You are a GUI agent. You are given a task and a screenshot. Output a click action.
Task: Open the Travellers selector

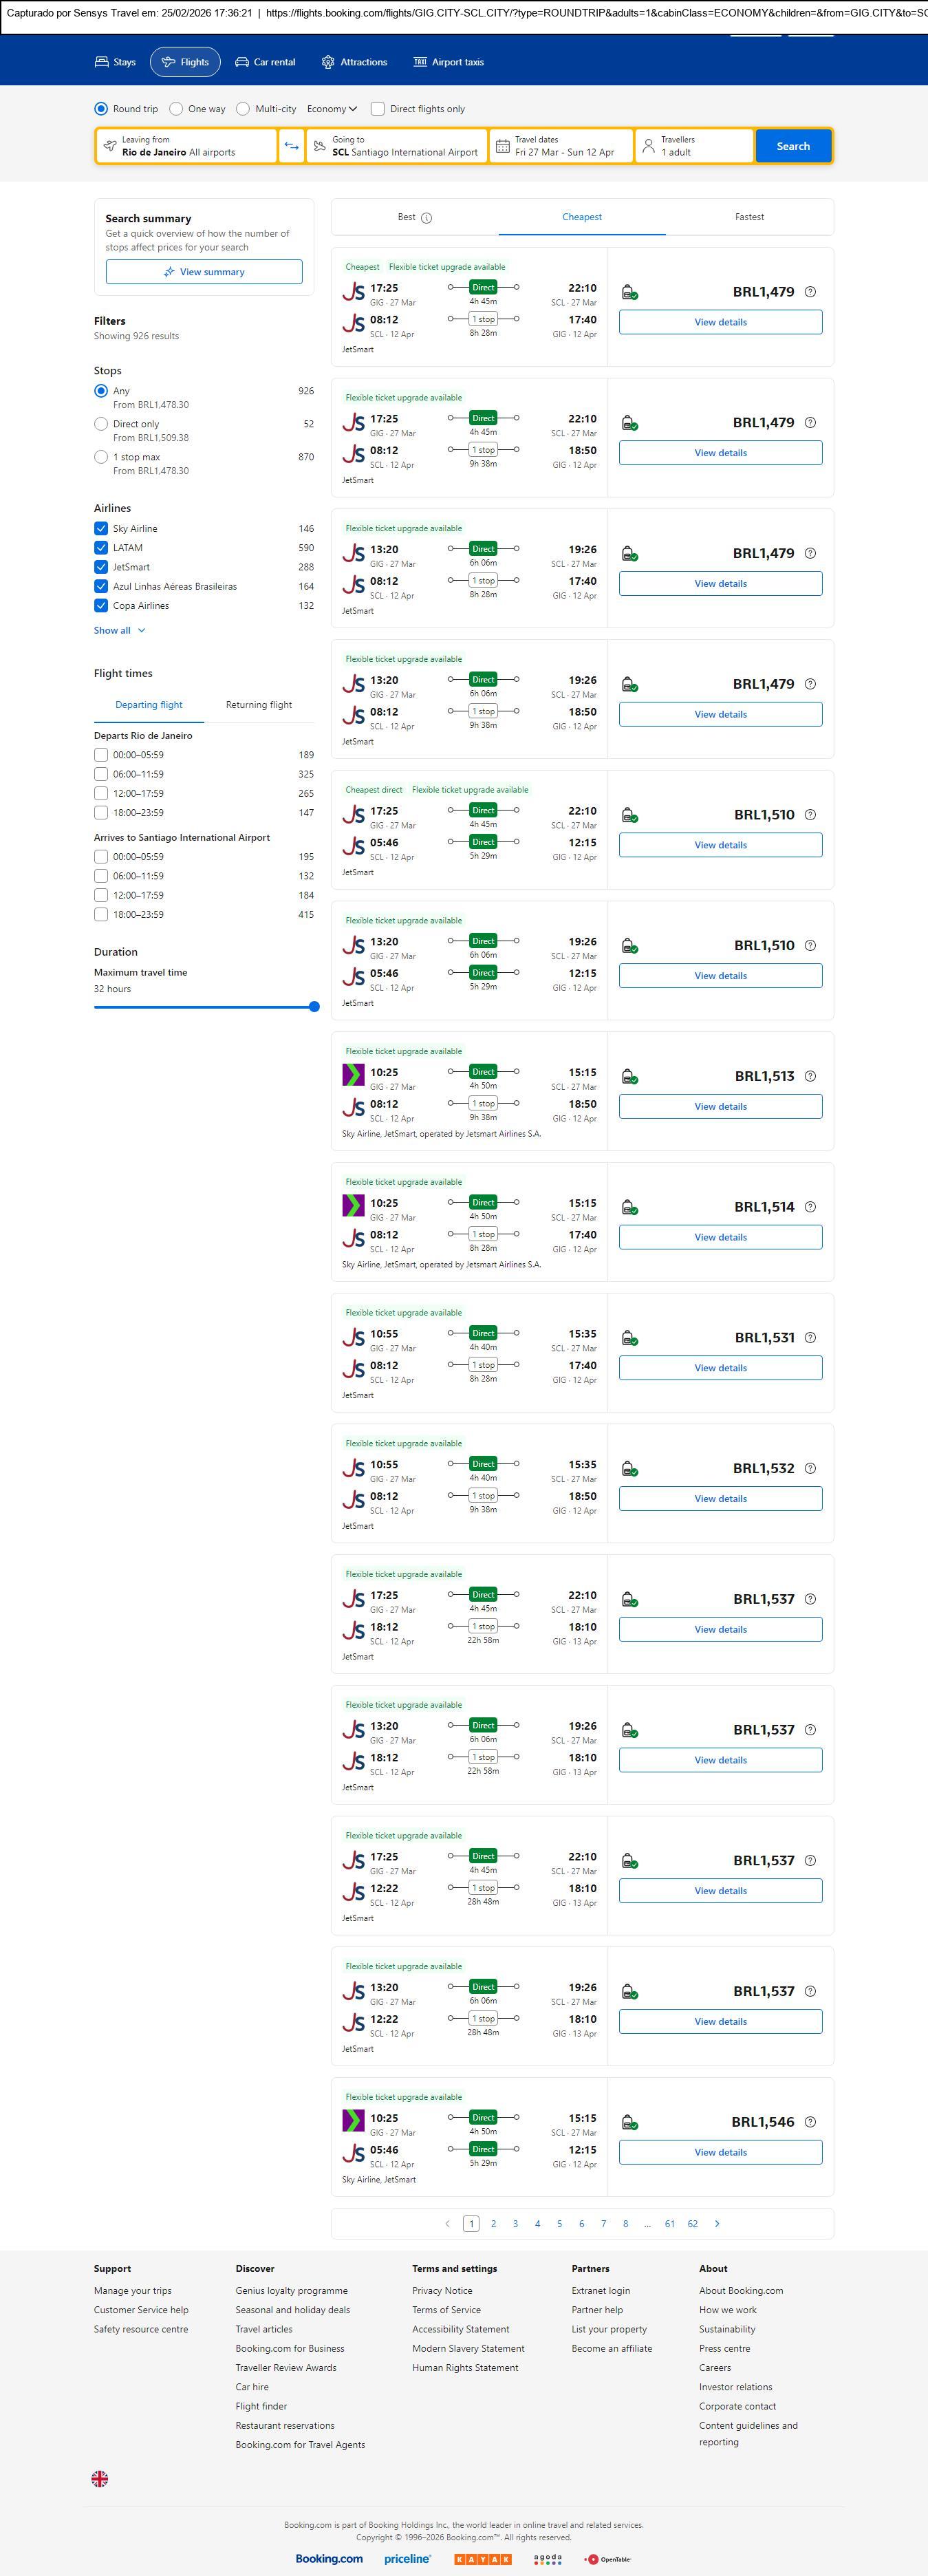tap(694, 146)
